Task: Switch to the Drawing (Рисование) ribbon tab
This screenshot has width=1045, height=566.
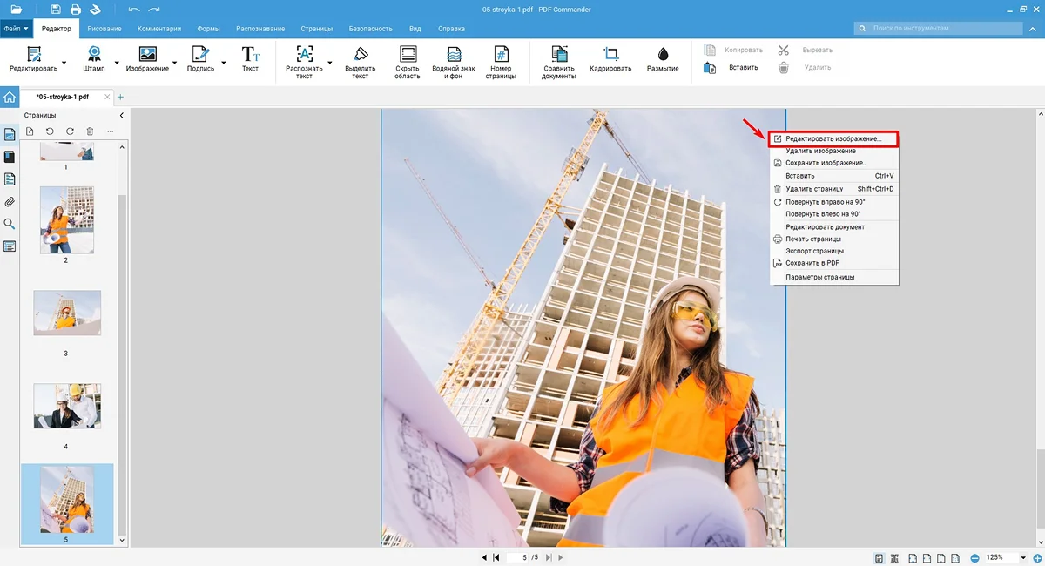Action: tap(104, 29)
